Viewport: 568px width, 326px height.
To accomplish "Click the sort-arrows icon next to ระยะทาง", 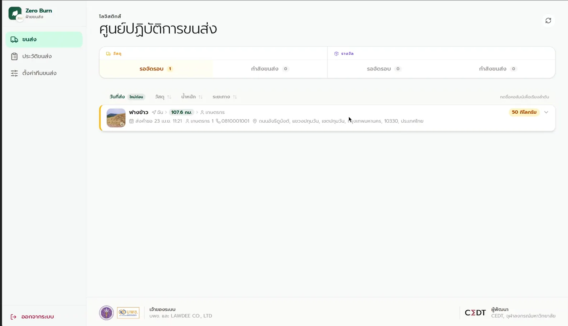I will pos(235,97).
